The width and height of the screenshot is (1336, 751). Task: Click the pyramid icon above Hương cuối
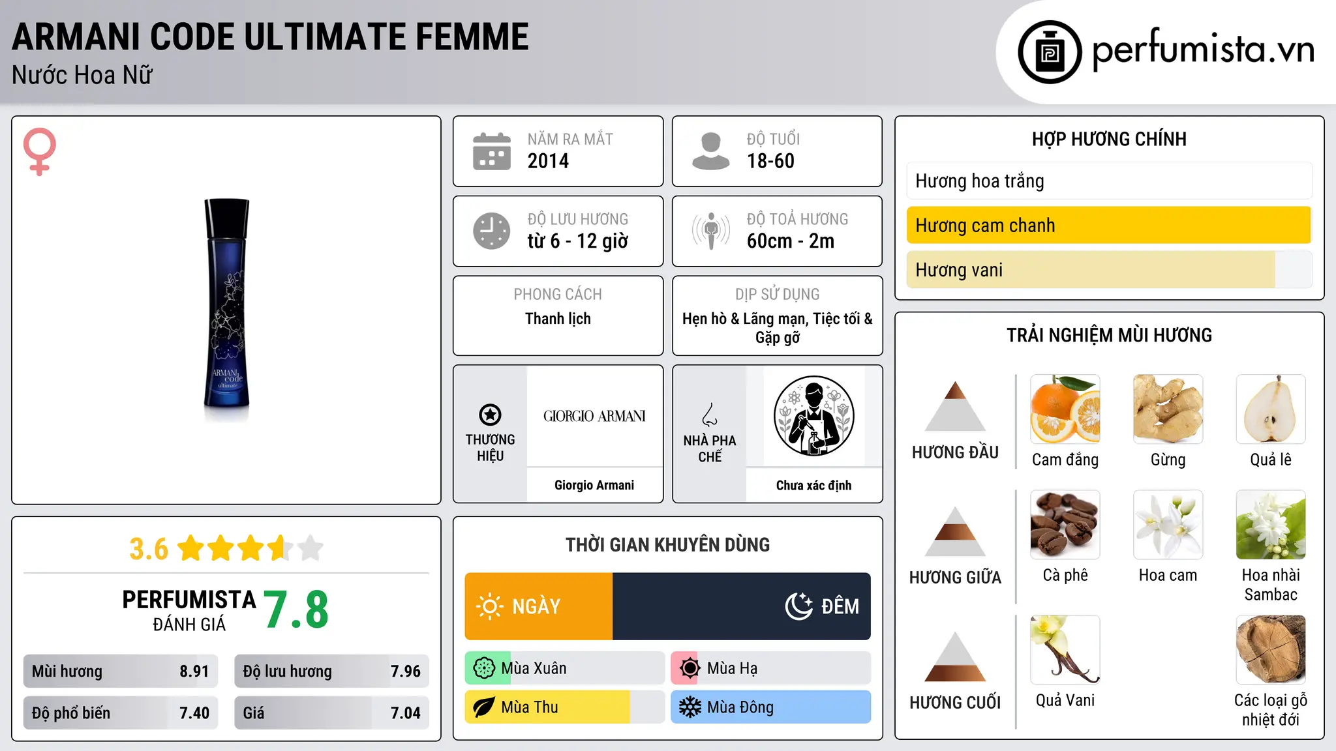[955, 656]
